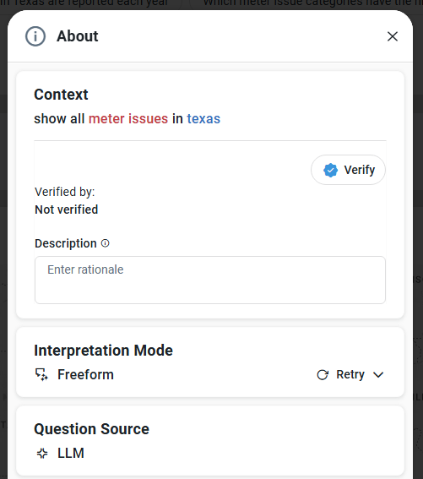Viewport: 423px width, 479px height.
Task: Click the Verify button
Action: pyautogui.click(x=348, y=170)
